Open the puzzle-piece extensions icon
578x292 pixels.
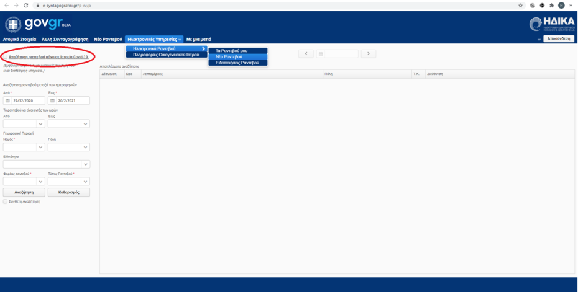point(551,6)
